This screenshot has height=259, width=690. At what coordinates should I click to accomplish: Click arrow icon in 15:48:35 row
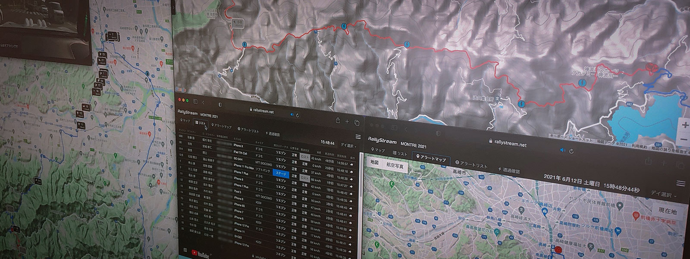[x=351, y=201]
